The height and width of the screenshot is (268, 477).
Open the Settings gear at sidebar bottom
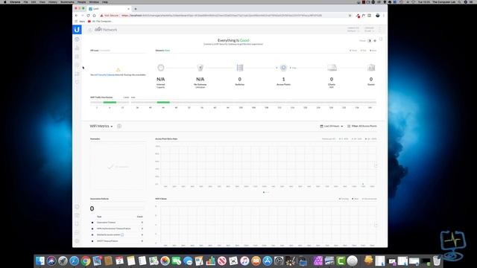point(77,241)
